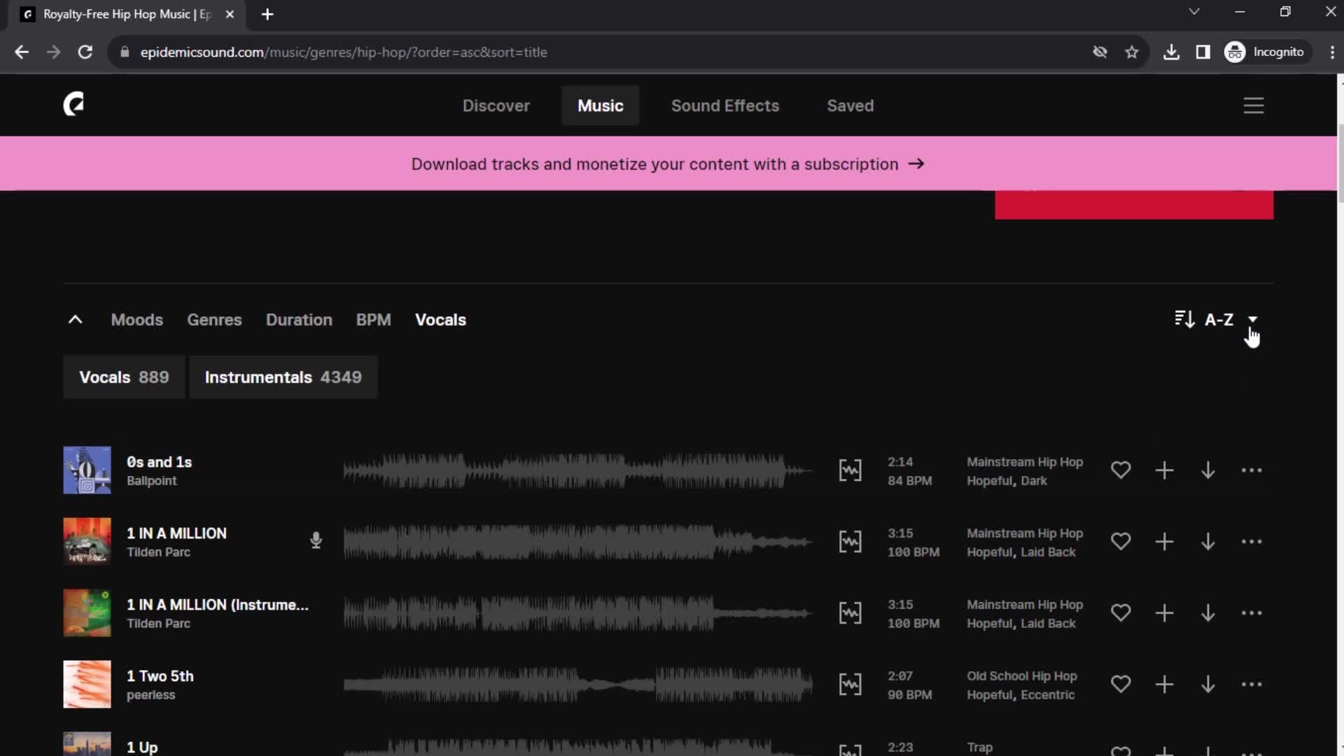
Task: Find similar to 1 IN A MILLION (Instrumental)
Action: point(850,613)
